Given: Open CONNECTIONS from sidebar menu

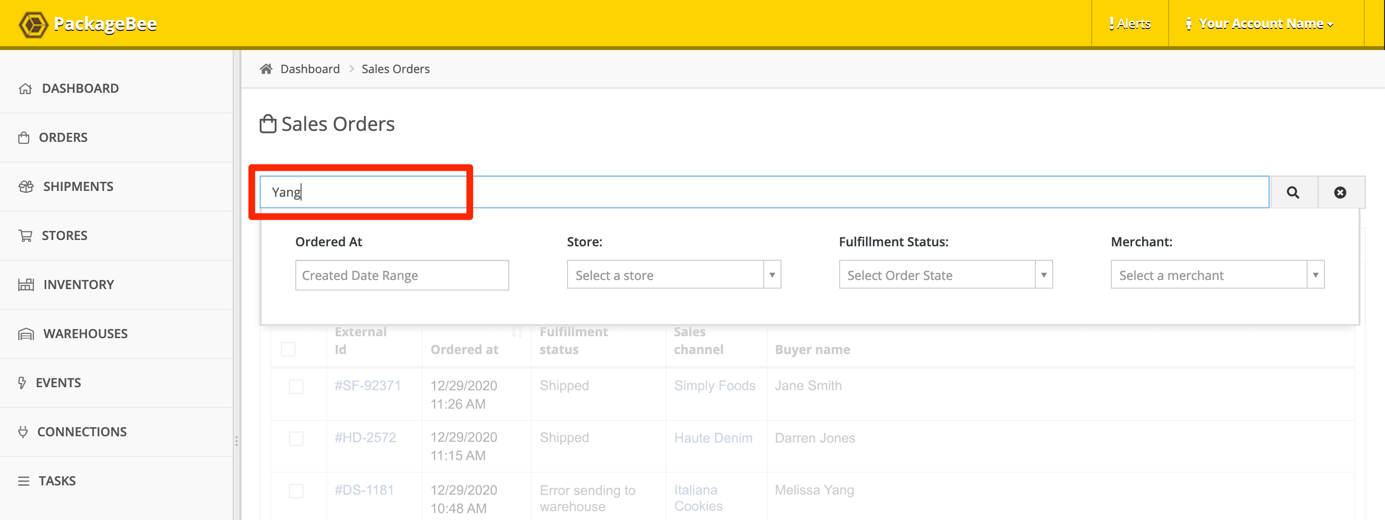Looking at the screenshot, I should pyautogui.click(x=82, y=432).
